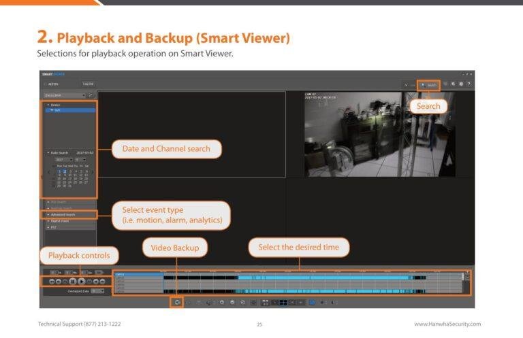Image resolution: width=523 pixels, height=338 pixels.
Task: Select day 1 in the calendar
Action: click(x=59, y=171)
